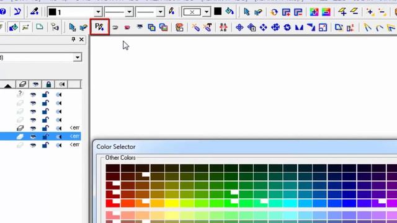
Task: Pick the bright yellow color swatch
Action: (172, 203)
